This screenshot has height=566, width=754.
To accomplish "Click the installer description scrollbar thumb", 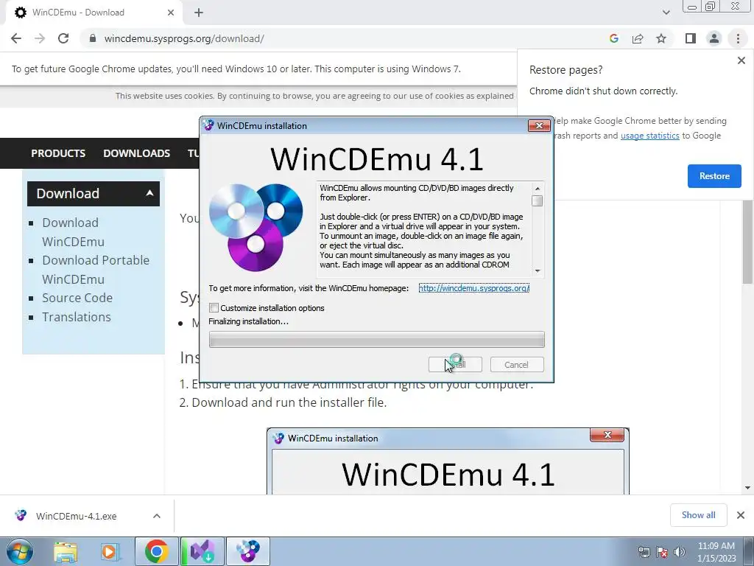I will [538, 200].
